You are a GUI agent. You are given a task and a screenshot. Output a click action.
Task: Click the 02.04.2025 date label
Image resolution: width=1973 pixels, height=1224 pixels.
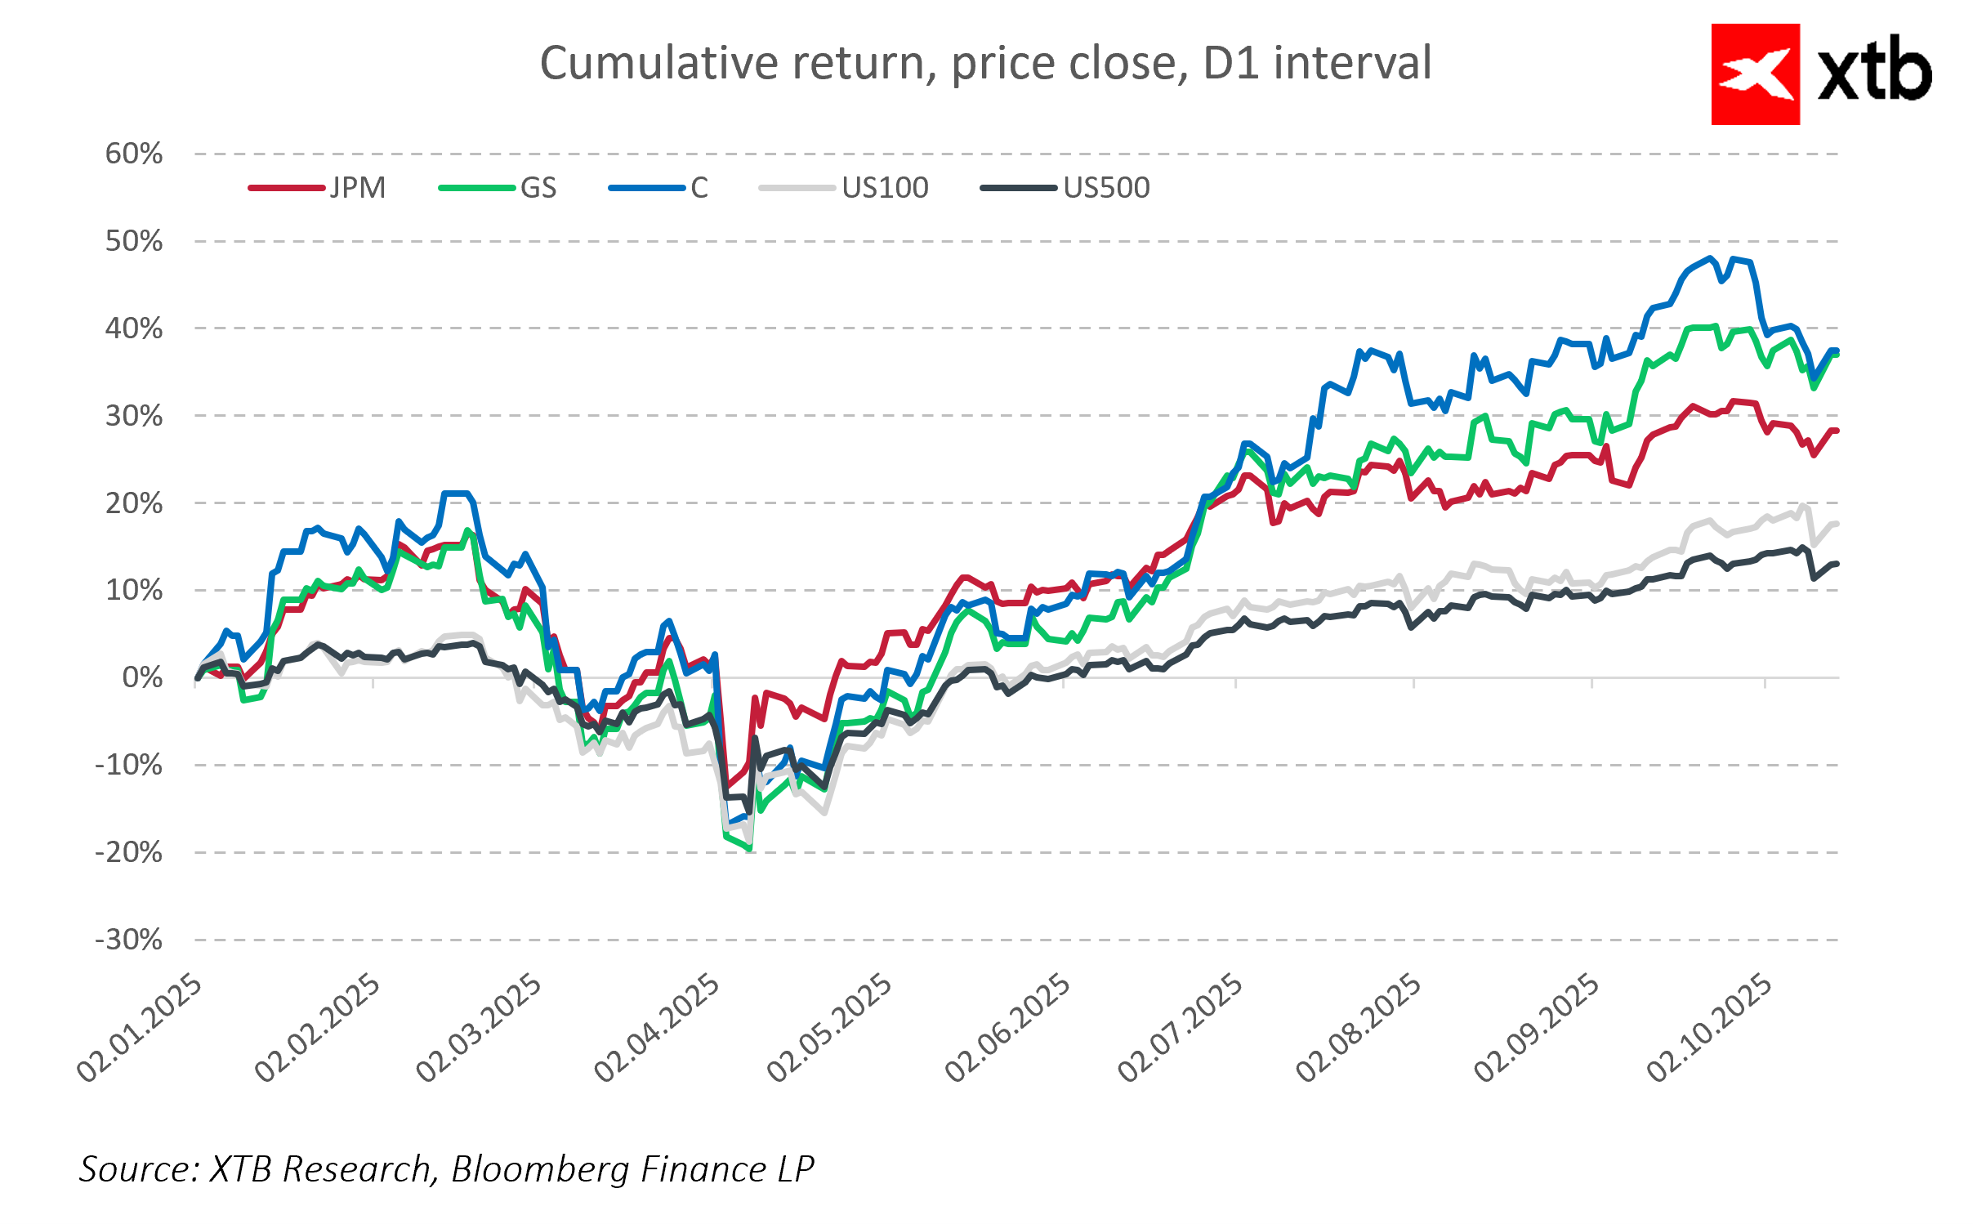(657, 1030)
